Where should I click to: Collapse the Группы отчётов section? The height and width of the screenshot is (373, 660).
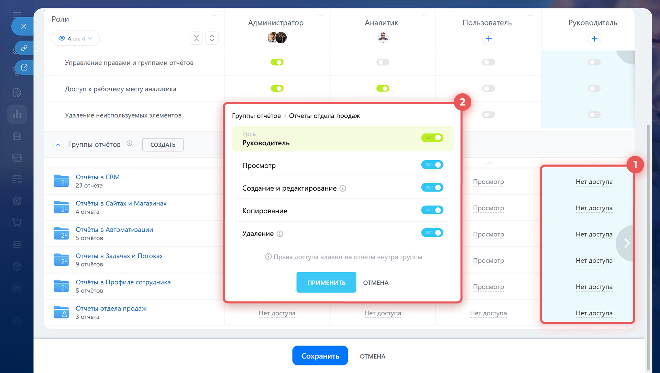click(58, 145)
